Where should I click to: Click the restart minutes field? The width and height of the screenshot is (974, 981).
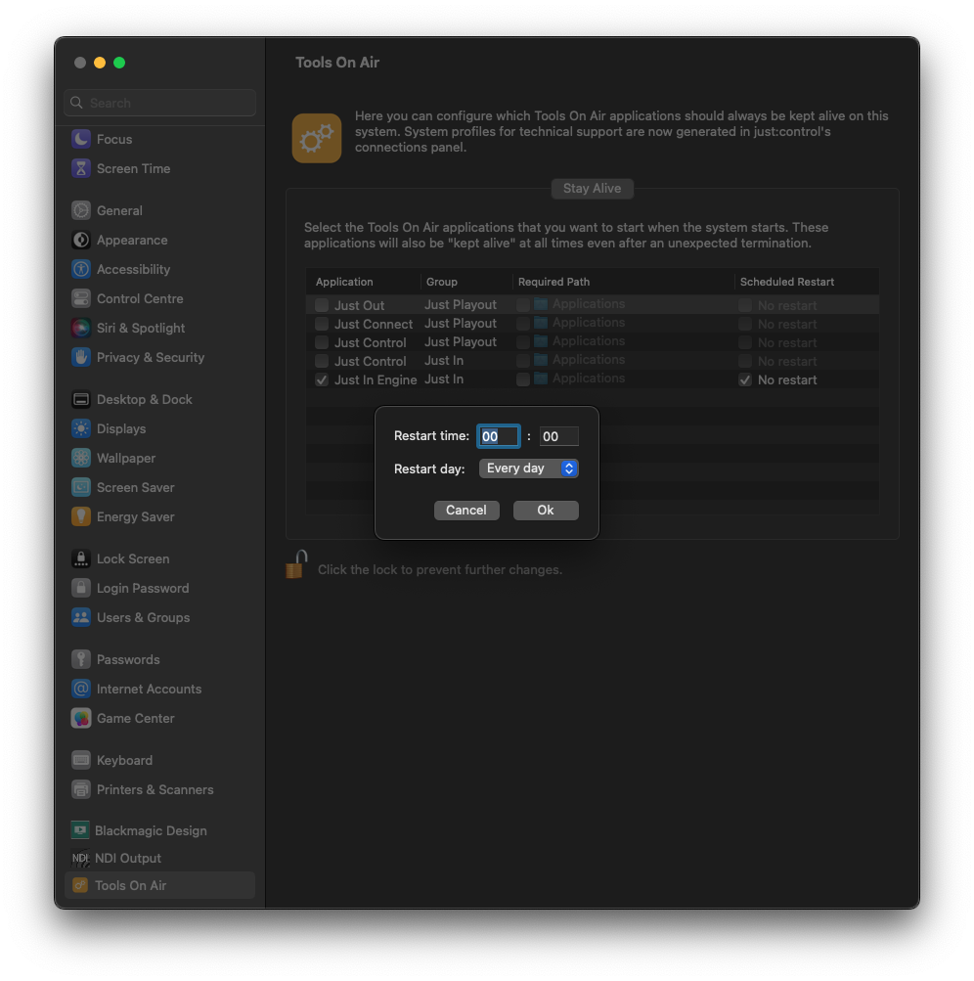[558, 436]
